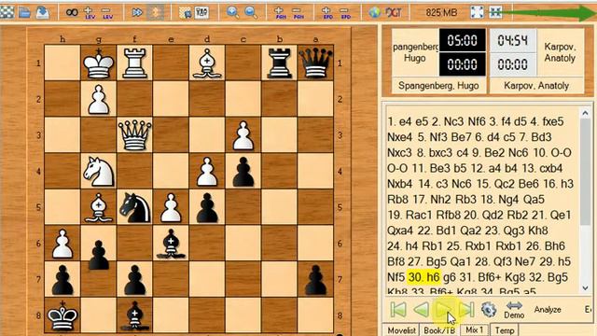
Task: Click White's 05:00 clock display
Action: coord(463,40)
